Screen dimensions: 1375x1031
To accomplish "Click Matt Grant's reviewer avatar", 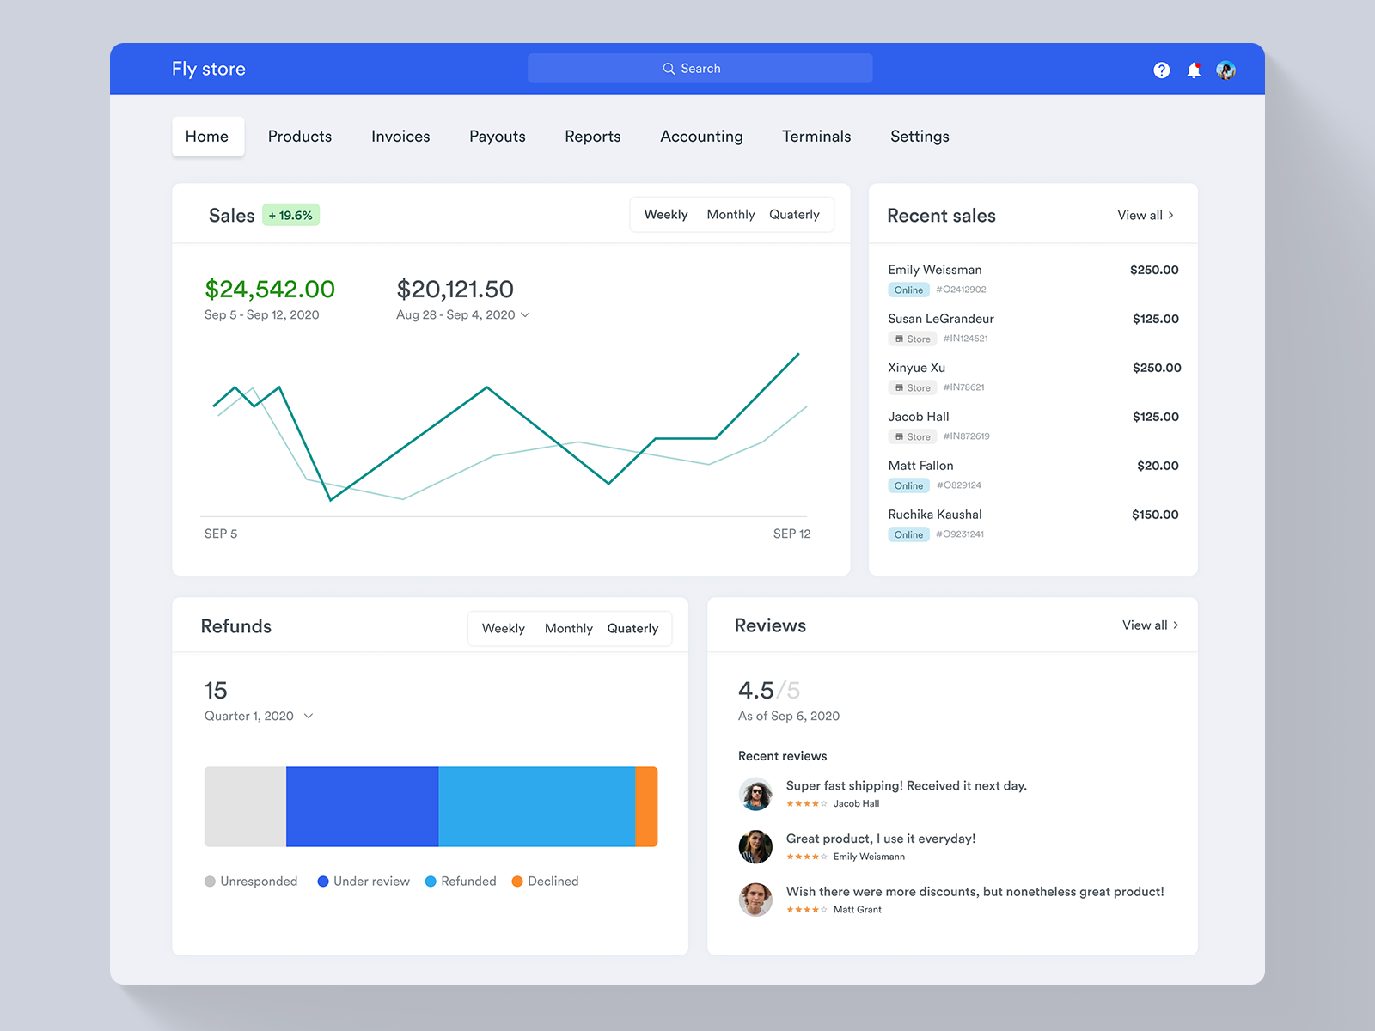I will pos(755,900).
